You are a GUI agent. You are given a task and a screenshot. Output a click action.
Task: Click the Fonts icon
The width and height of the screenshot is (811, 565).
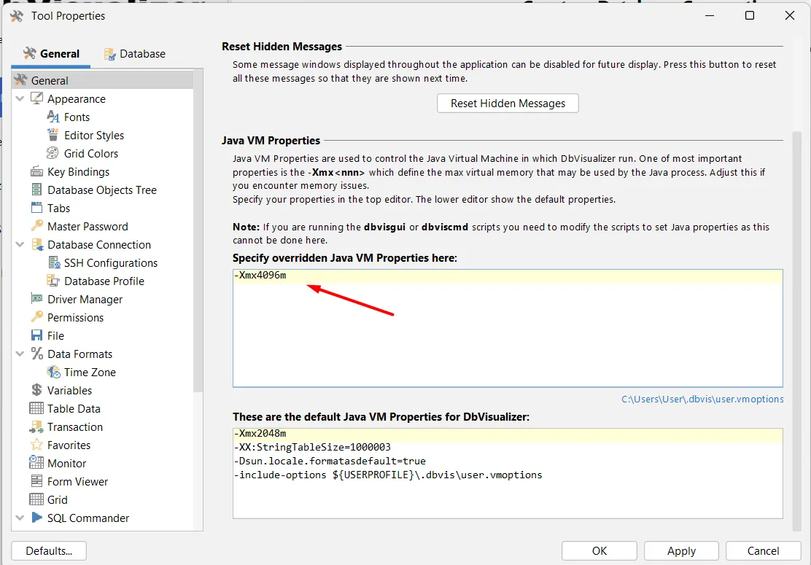[x=53, y=117]
